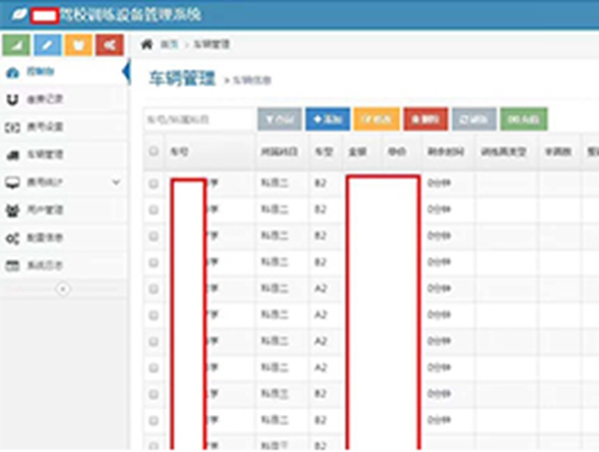The height and width of the screenshot is (452, 599).
Task: Expand the sidebar item with monitor icon
Action: (x=60, y=183)
